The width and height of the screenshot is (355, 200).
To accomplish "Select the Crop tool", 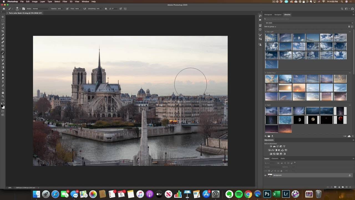I will tap(3, 31).
